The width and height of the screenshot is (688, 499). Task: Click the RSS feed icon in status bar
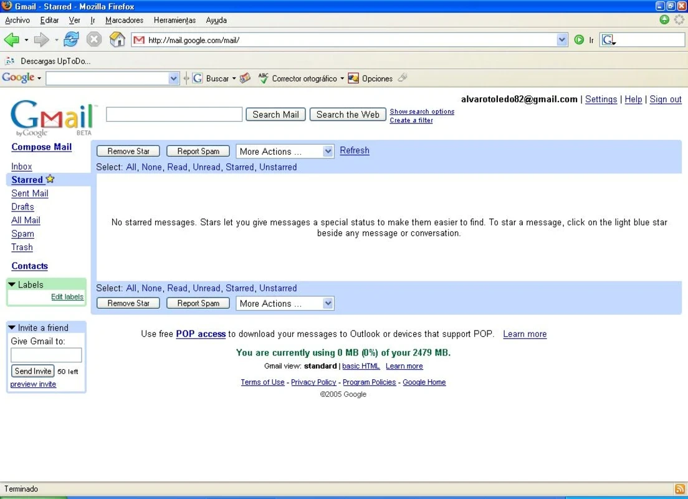click(x=680, y=489)
